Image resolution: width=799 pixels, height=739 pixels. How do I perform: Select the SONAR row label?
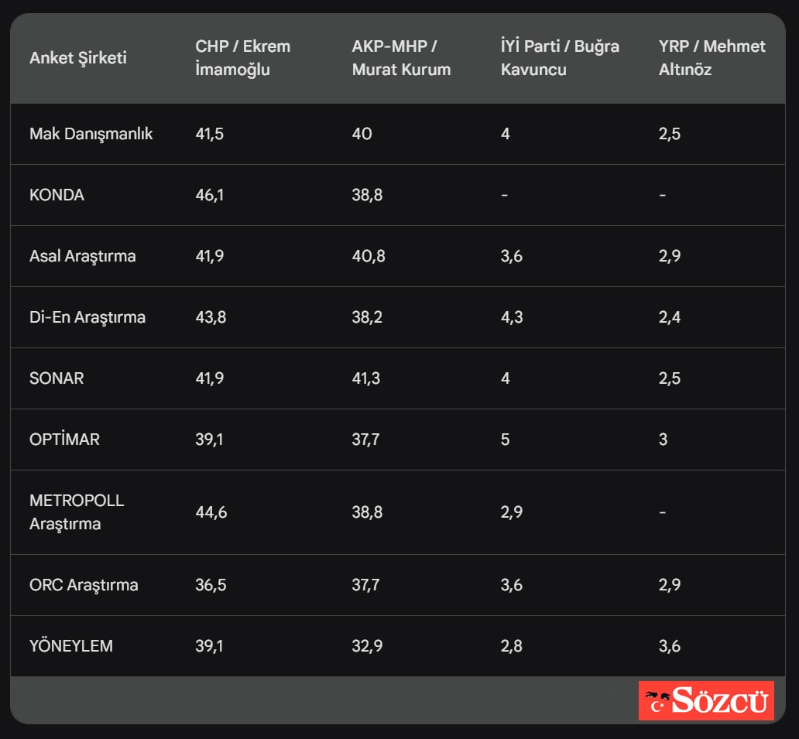57,378
